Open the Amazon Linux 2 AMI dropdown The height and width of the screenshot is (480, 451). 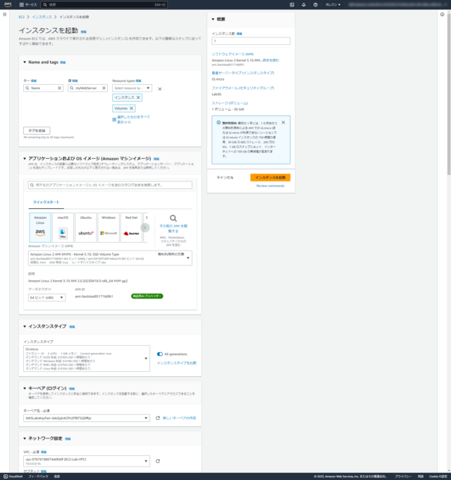[110, 258]
